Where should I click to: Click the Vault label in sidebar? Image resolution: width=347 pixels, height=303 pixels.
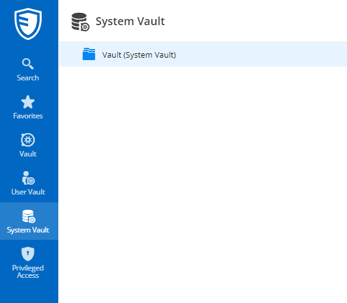tap(28, 154)
